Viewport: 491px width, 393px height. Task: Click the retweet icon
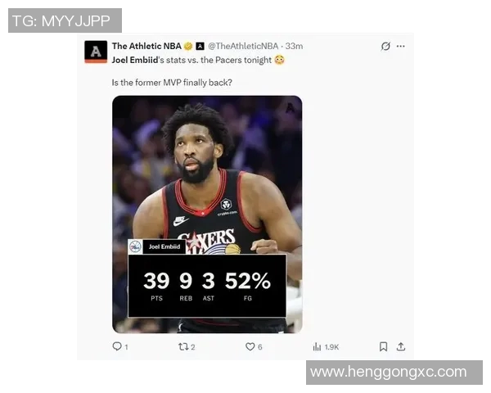coord(183,346)
